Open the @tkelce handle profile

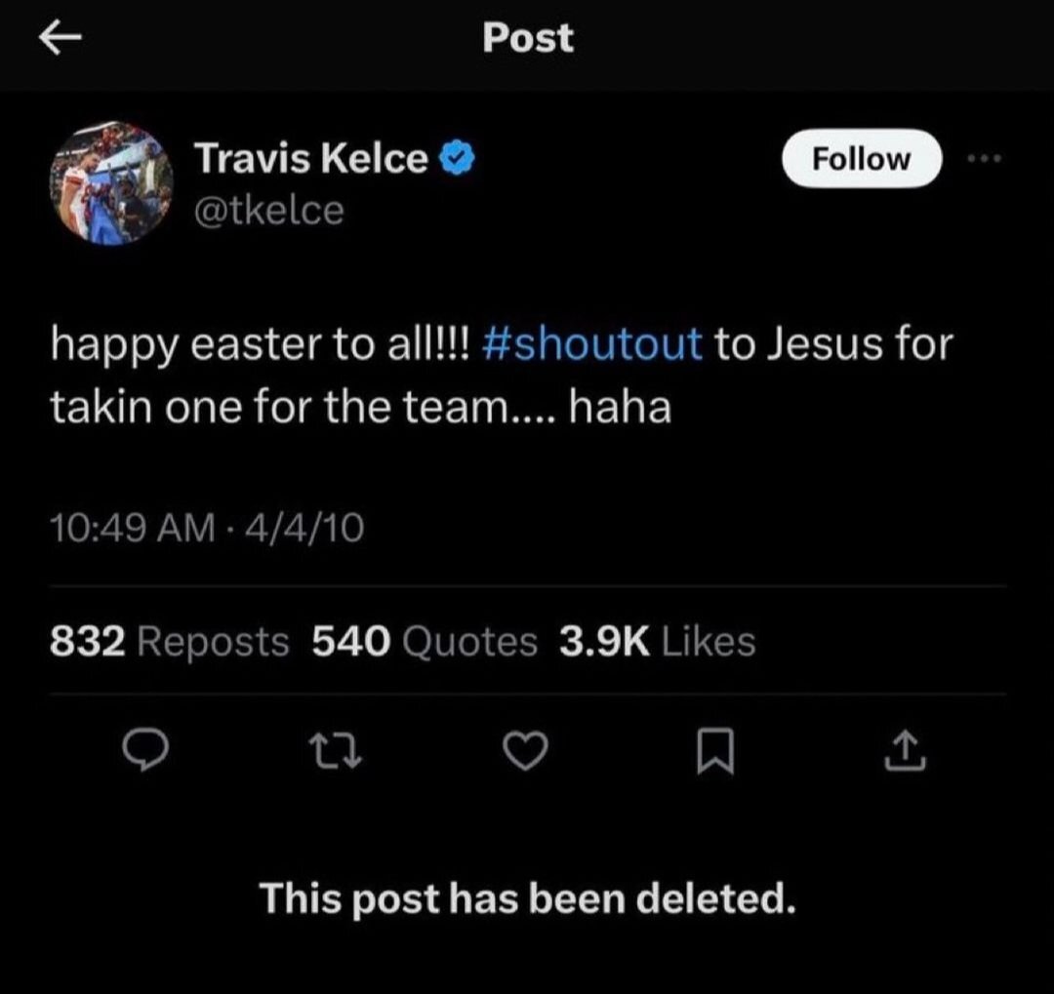pyautogui.click(x=269, y=210)
